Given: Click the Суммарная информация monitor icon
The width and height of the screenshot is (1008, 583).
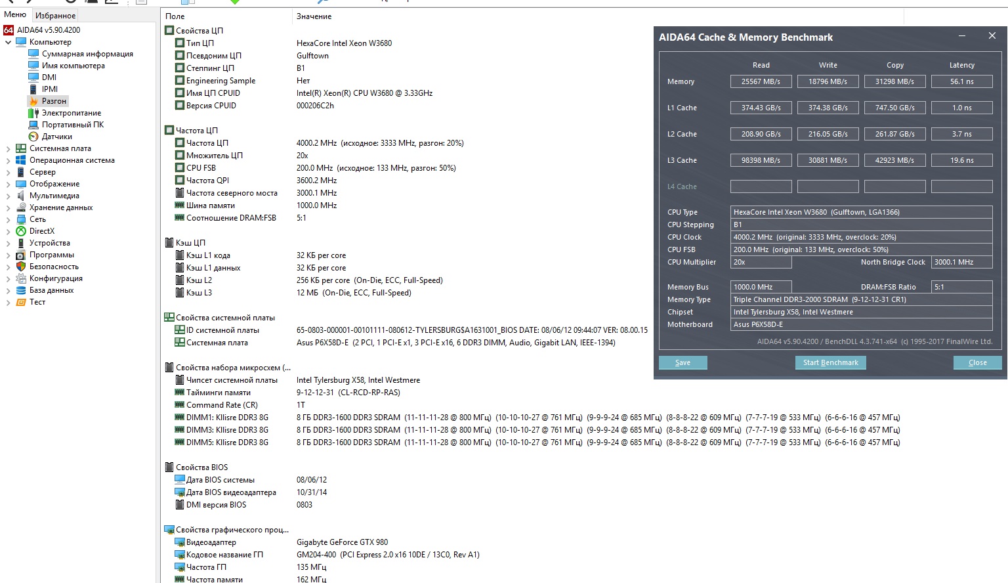Looking at the screenshot, I should click(x=33, y=54).
